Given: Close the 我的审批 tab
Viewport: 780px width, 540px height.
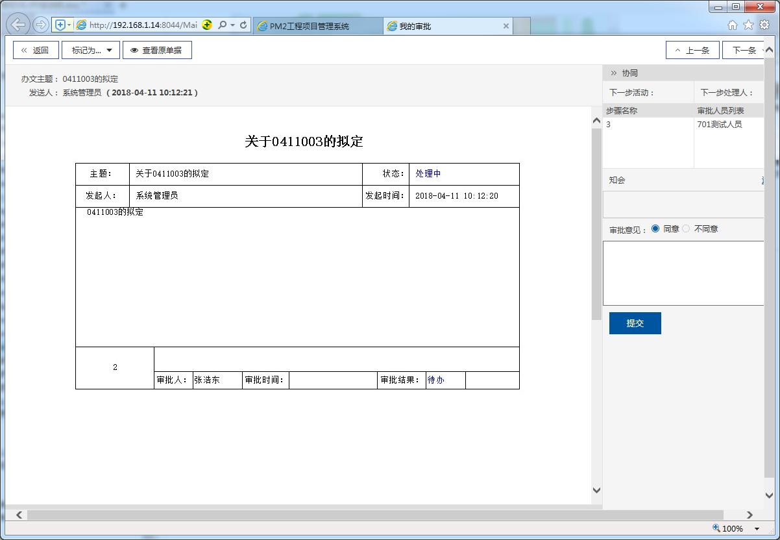Looking at the screenshot, I should tap(506, 27).
